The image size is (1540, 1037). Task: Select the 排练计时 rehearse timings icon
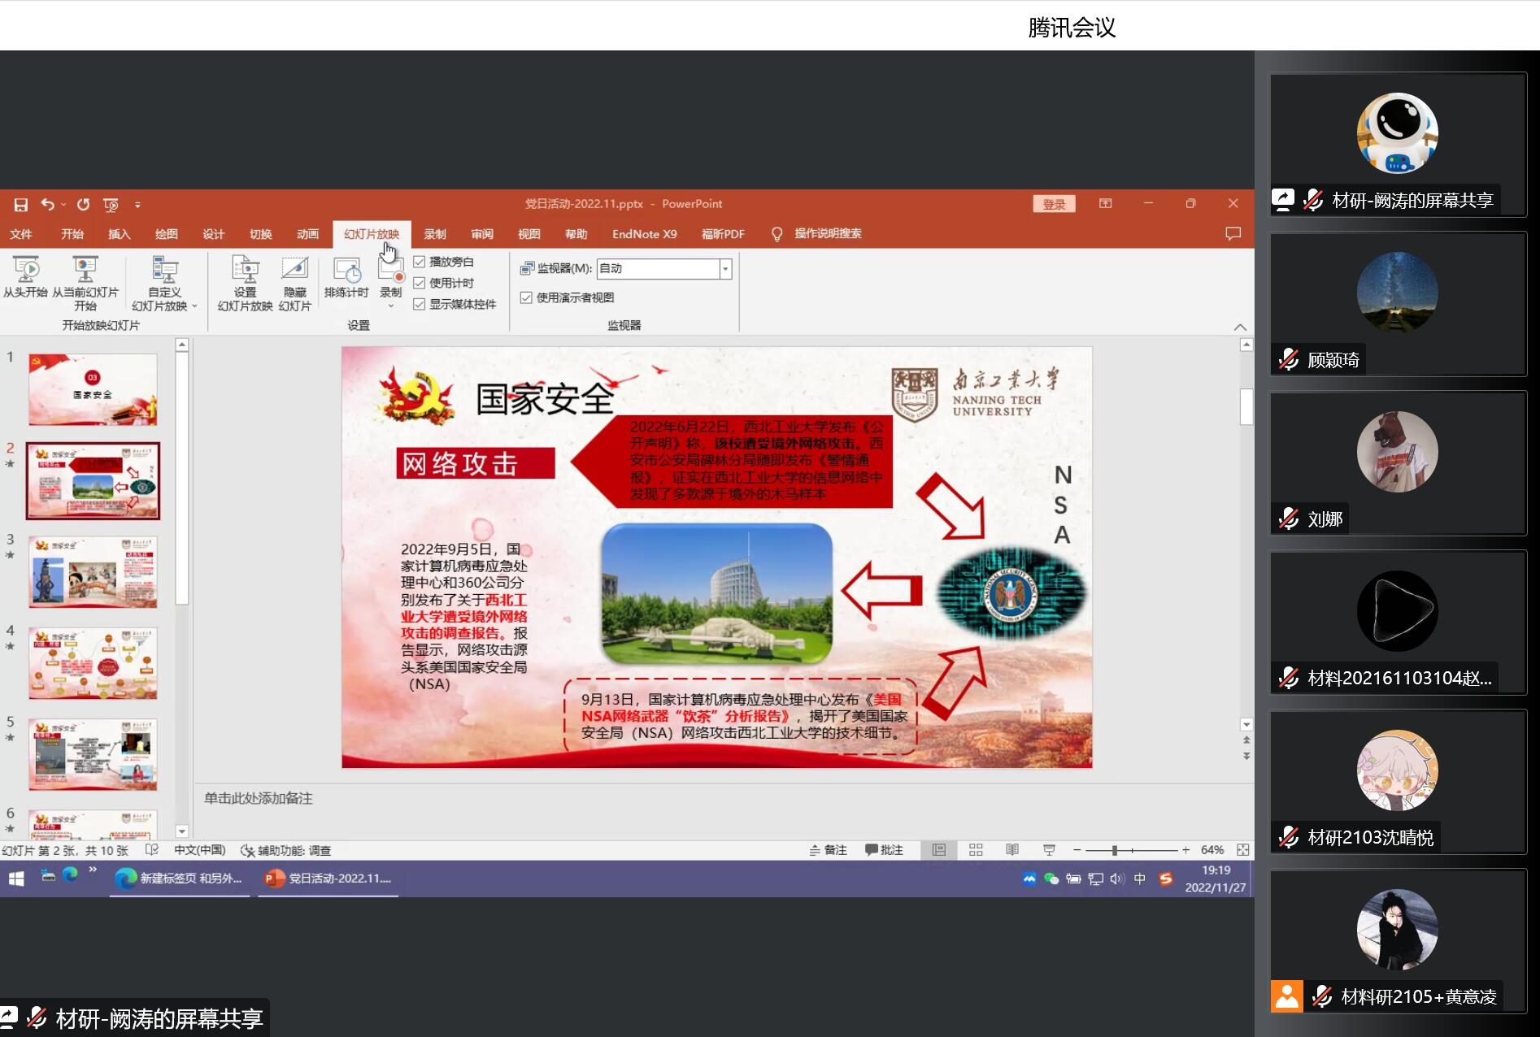click(346, 271)
